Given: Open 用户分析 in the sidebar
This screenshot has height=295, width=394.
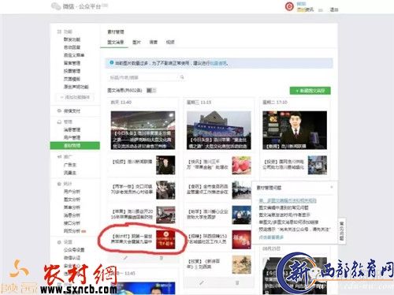Looking at the screenshot, I should pyautogui.click(x=72, y=192).
